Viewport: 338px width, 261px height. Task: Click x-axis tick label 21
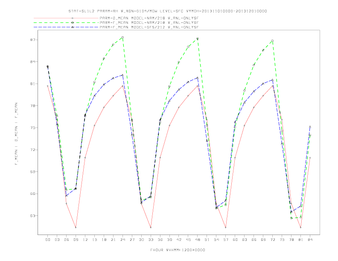(113, 240)
